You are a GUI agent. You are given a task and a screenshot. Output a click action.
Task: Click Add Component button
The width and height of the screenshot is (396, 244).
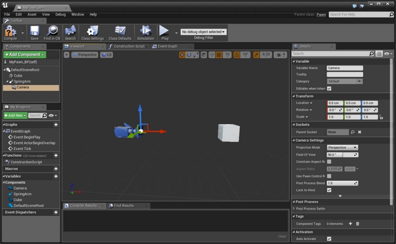coord(24,54)
